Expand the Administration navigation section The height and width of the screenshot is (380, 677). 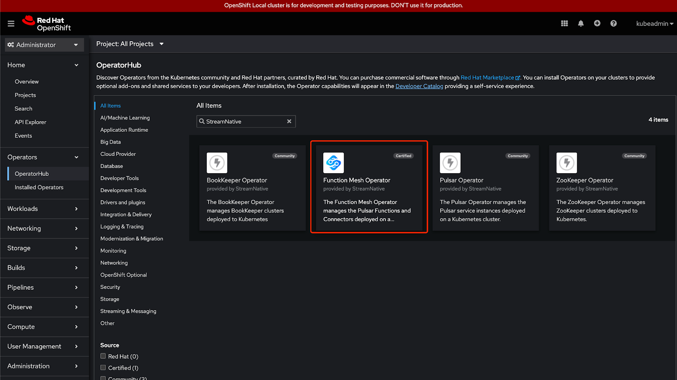pyautogui.click(x=44, y=366)
